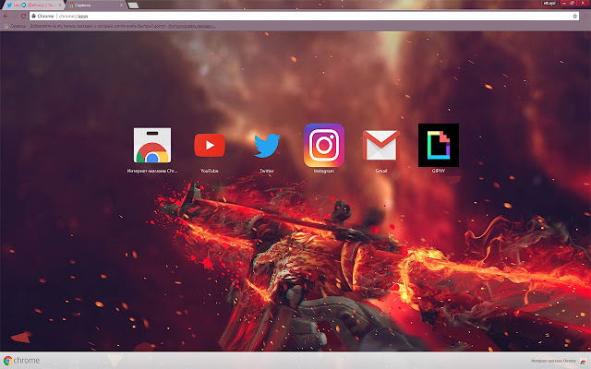The image size is (591, 369).
Task: Minimize the Chrome window
Action: [564, 3]
